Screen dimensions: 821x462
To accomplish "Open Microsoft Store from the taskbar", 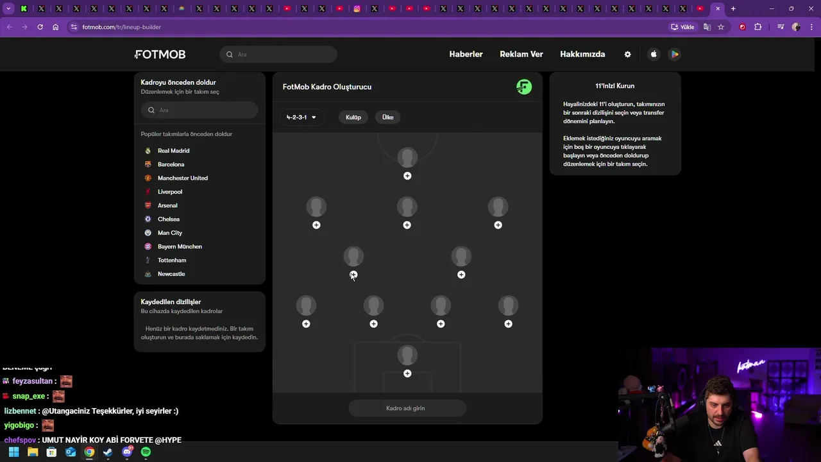I will (x=51, y=452).
